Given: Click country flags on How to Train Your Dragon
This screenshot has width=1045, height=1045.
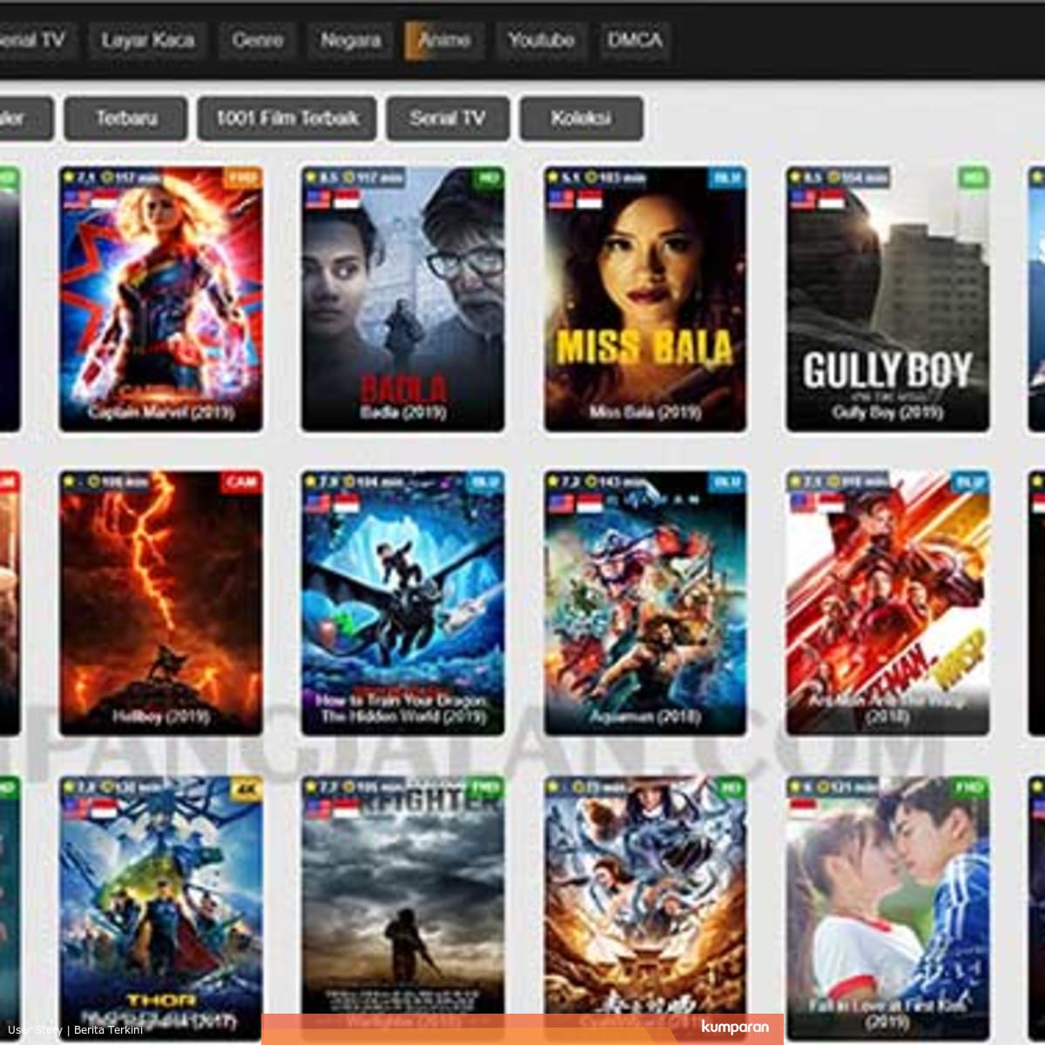Looking at the screenshot, I should tap(333, 503).
